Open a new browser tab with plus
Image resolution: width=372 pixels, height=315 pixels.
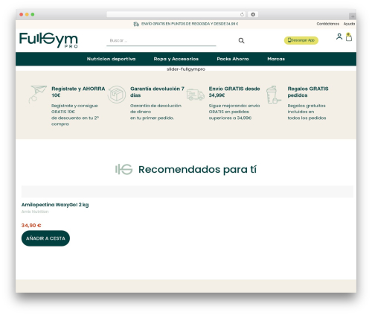tap(353, 16)
